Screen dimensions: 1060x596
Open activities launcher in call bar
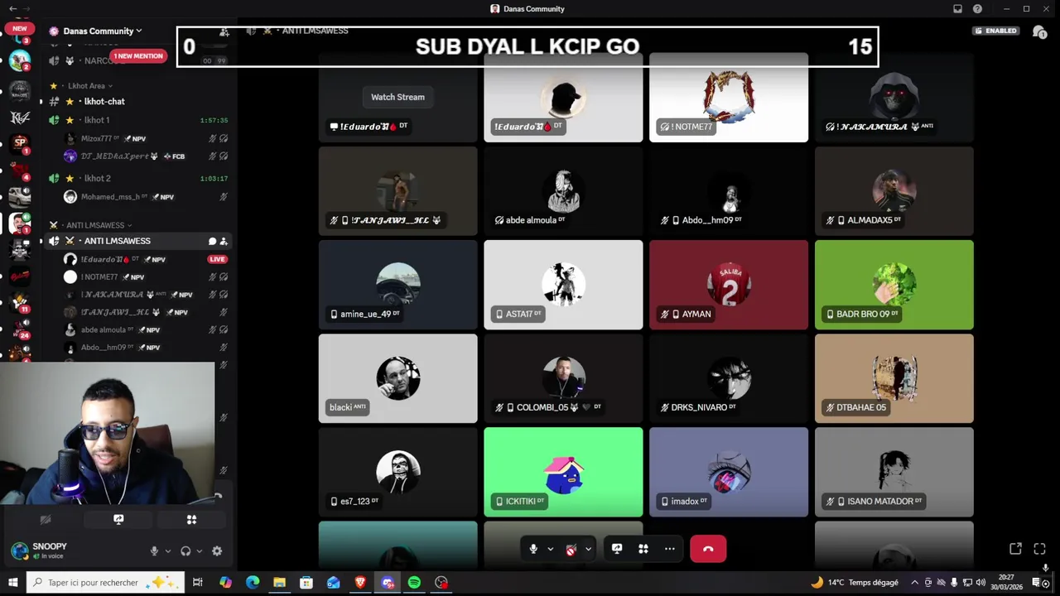(x=643, y=549)
